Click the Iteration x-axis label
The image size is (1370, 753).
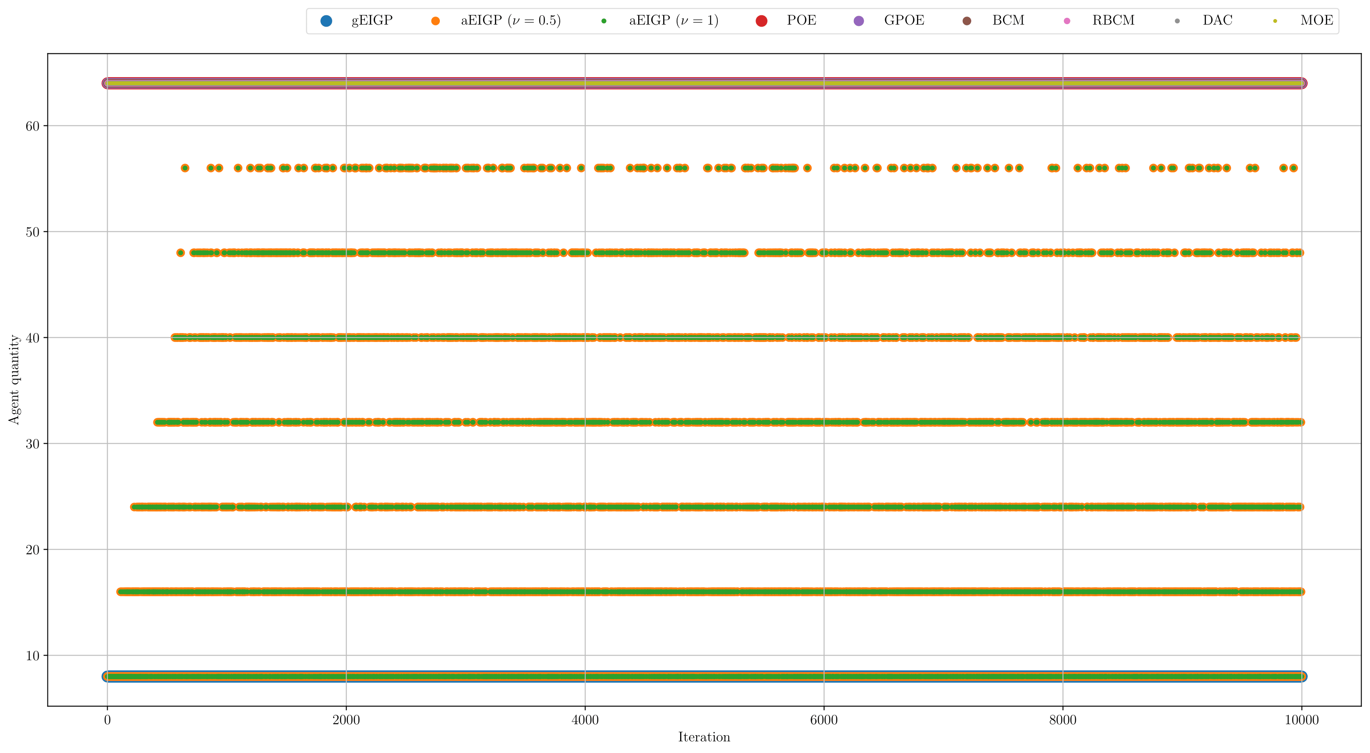point(703,737)
